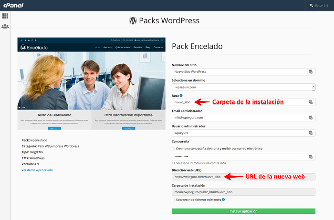Click the Encélado logo in preview
The image size is (334, 220).
(x=34, y=48)
